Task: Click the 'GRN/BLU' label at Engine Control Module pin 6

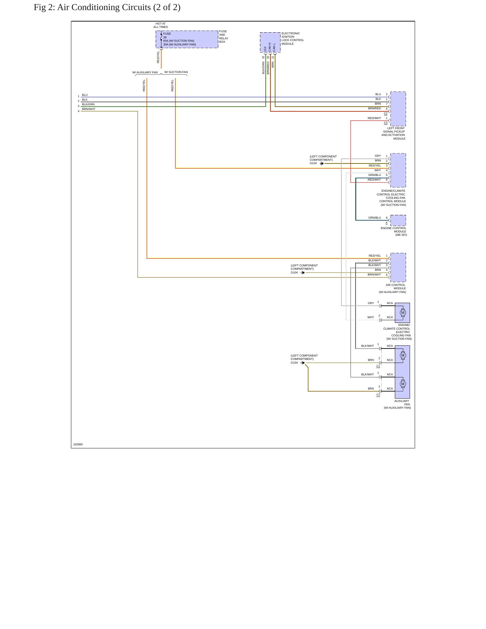Action: (x=375, y=218)
